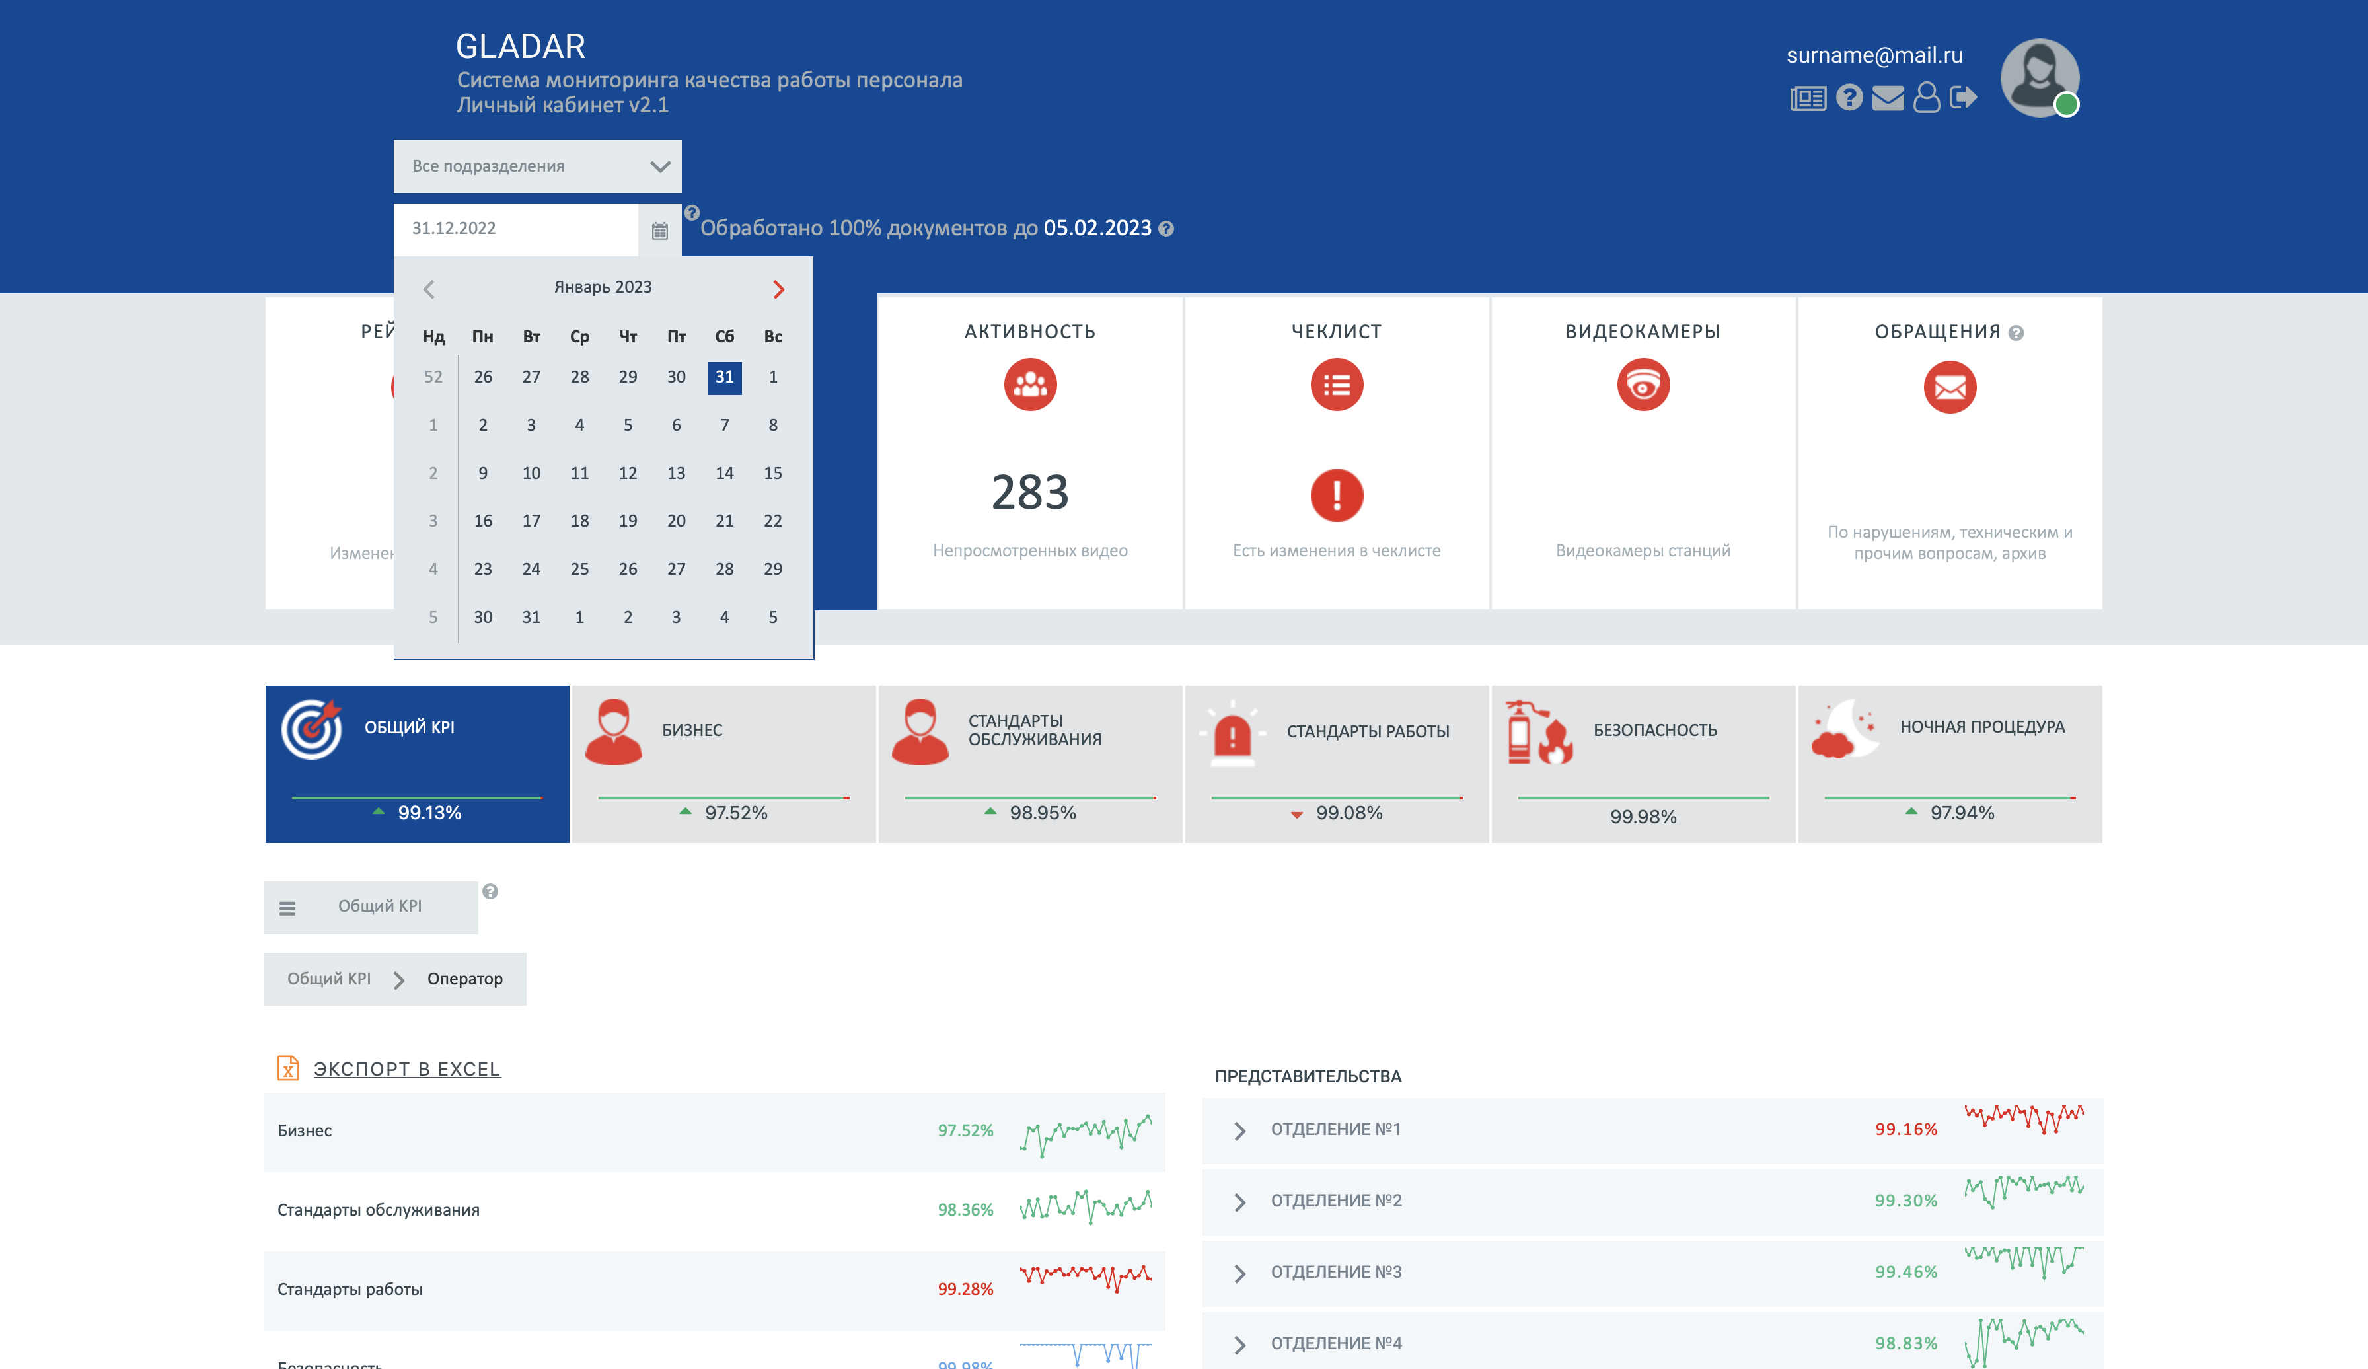Click week number 3 in calendar
Image resolution: width=2368 pixels, height=1369 pixels.
tap(433, 521)
